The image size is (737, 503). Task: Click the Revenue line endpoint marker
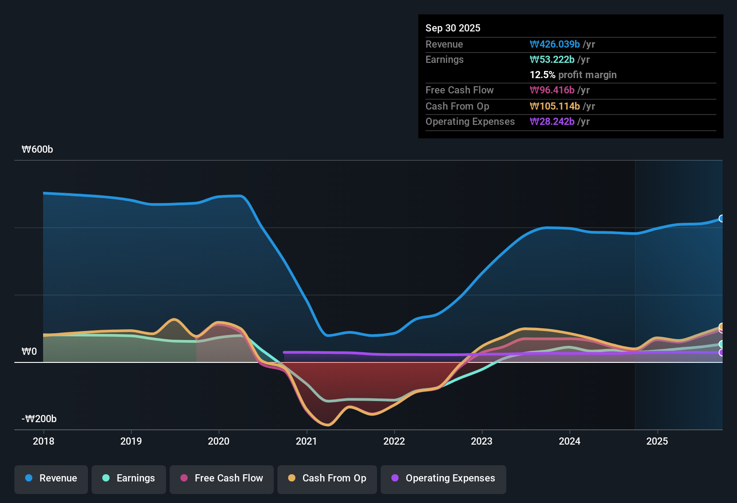coord(721,219)
